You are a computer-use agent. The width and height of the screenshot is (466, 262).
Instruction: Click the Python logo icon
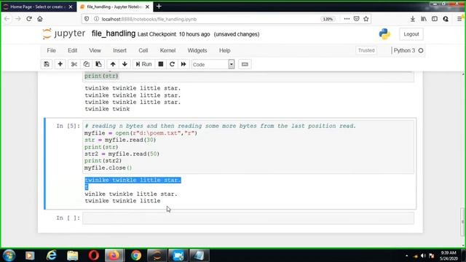(384, 34)
